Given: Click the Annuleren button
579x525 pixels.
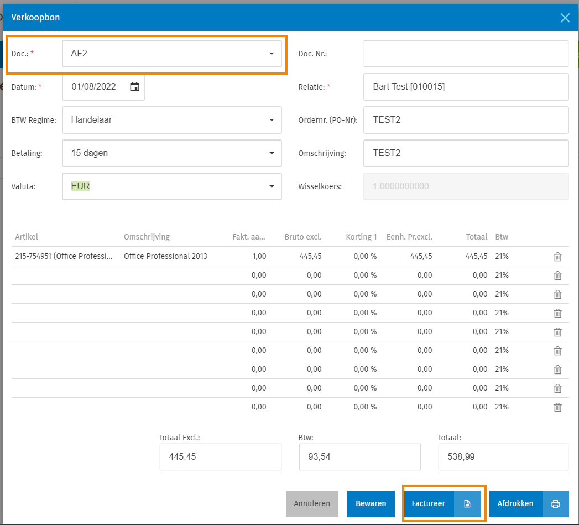Looking at the screenshot, I should [312, 503].
